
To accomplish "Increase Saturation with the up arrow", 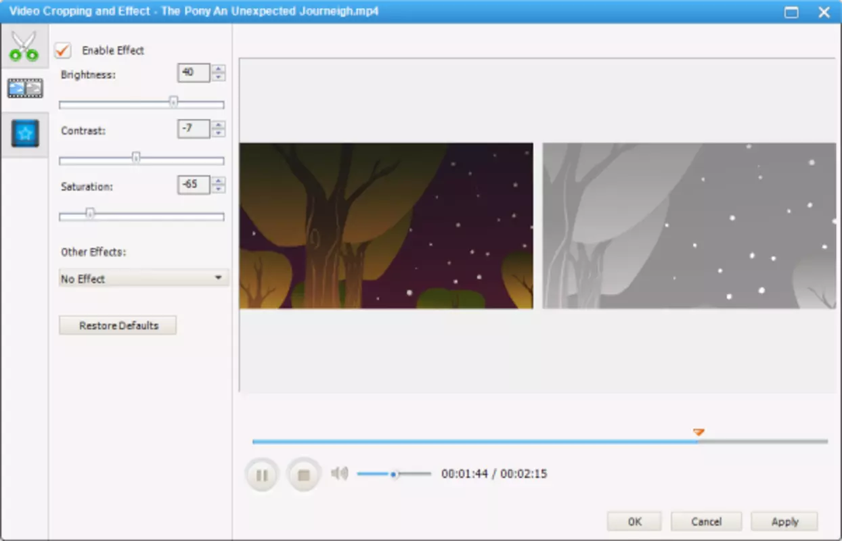I will click(x=218, y=181).
